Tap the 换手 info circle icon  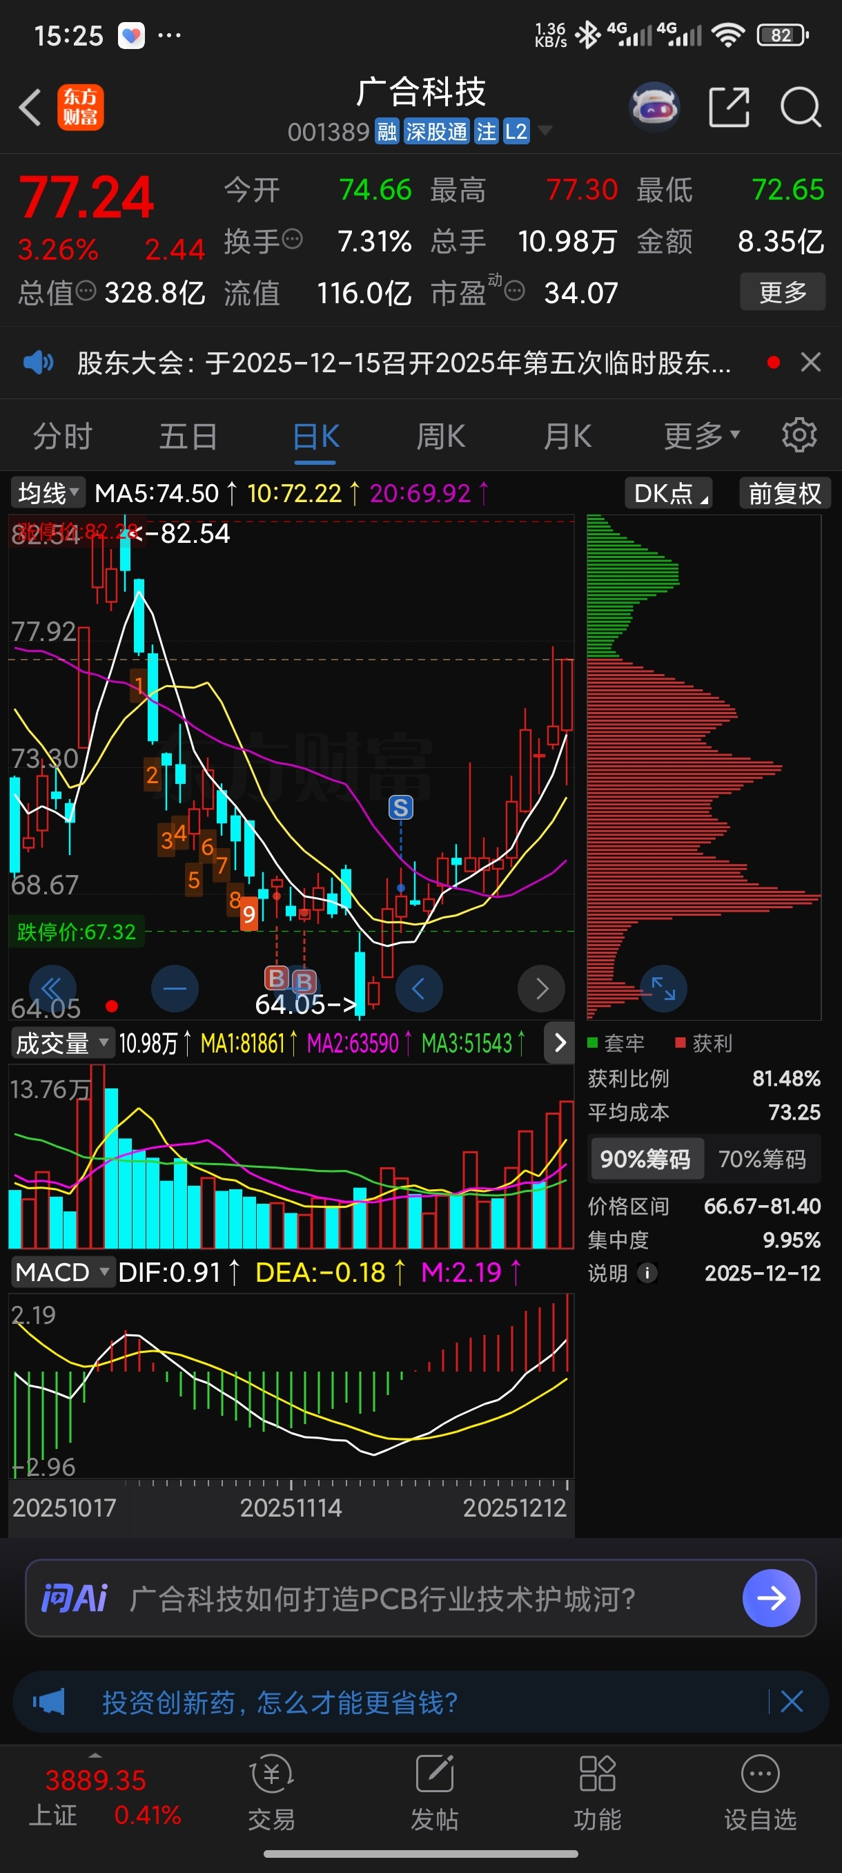coord(292,239)
